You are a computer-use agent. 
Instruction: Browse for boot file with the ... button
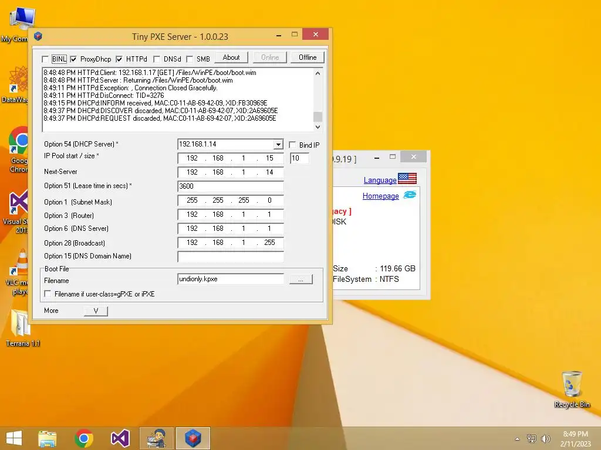click(301, 279)
